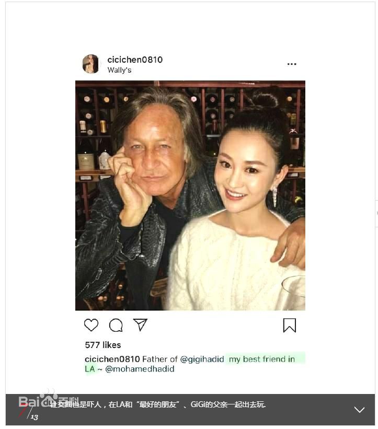The width and height of the screenshot is (378, 429).
Task: Click highlighted 'my best friend in' text
Action: (262, 360)
